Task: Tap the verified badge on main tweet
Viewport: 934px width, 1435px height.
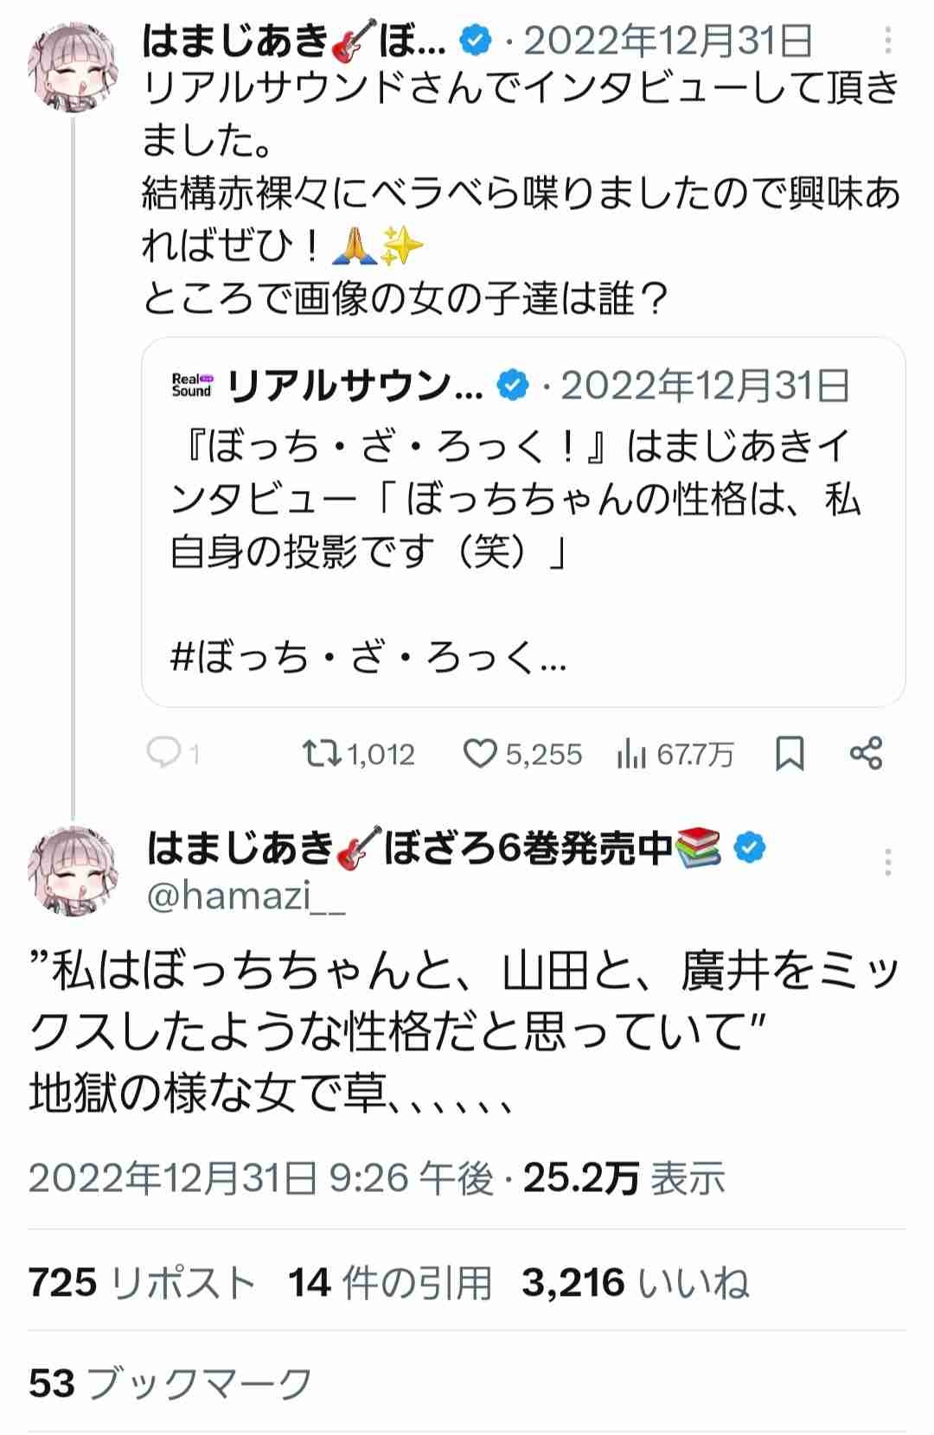Action: pos(750,848)
